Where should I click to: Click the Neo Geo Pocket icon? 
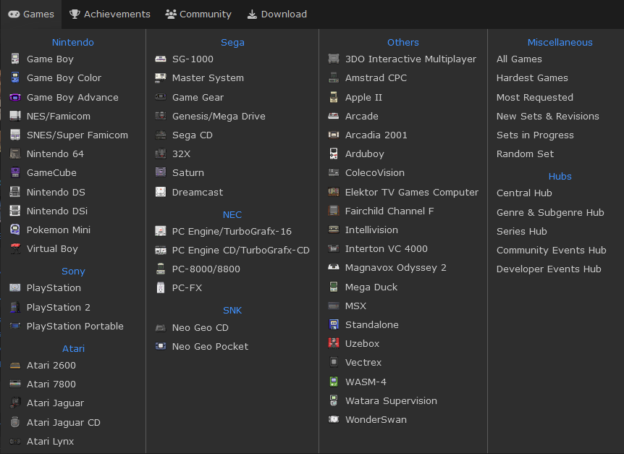[161, 346]
